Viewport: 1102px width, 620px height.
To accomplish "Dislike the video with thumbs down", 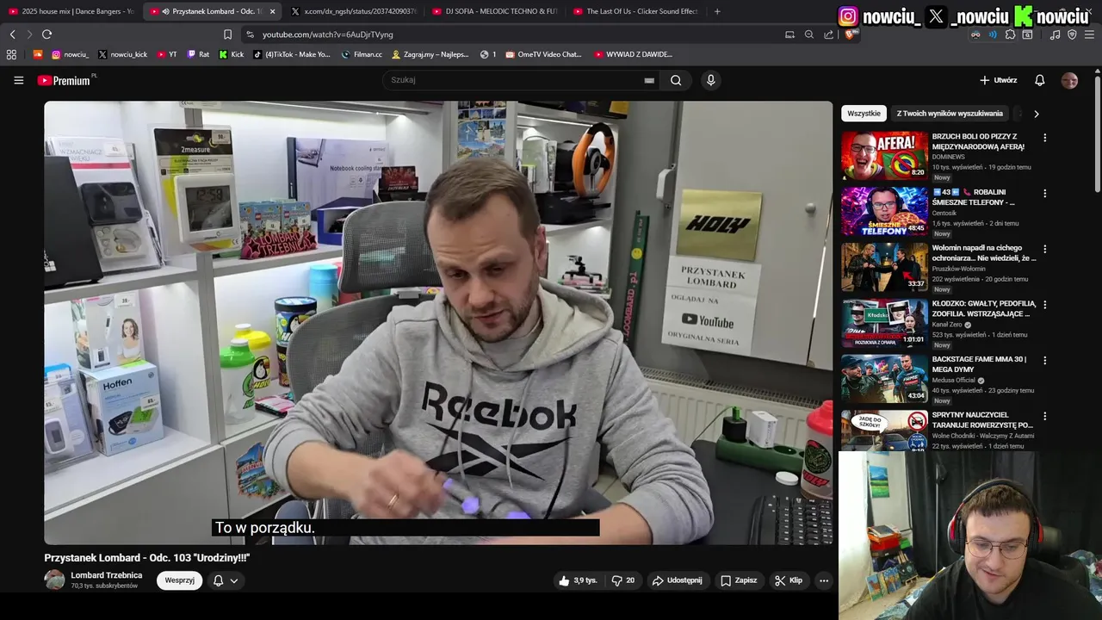I will pyautogui.click(x=623, y=580).
